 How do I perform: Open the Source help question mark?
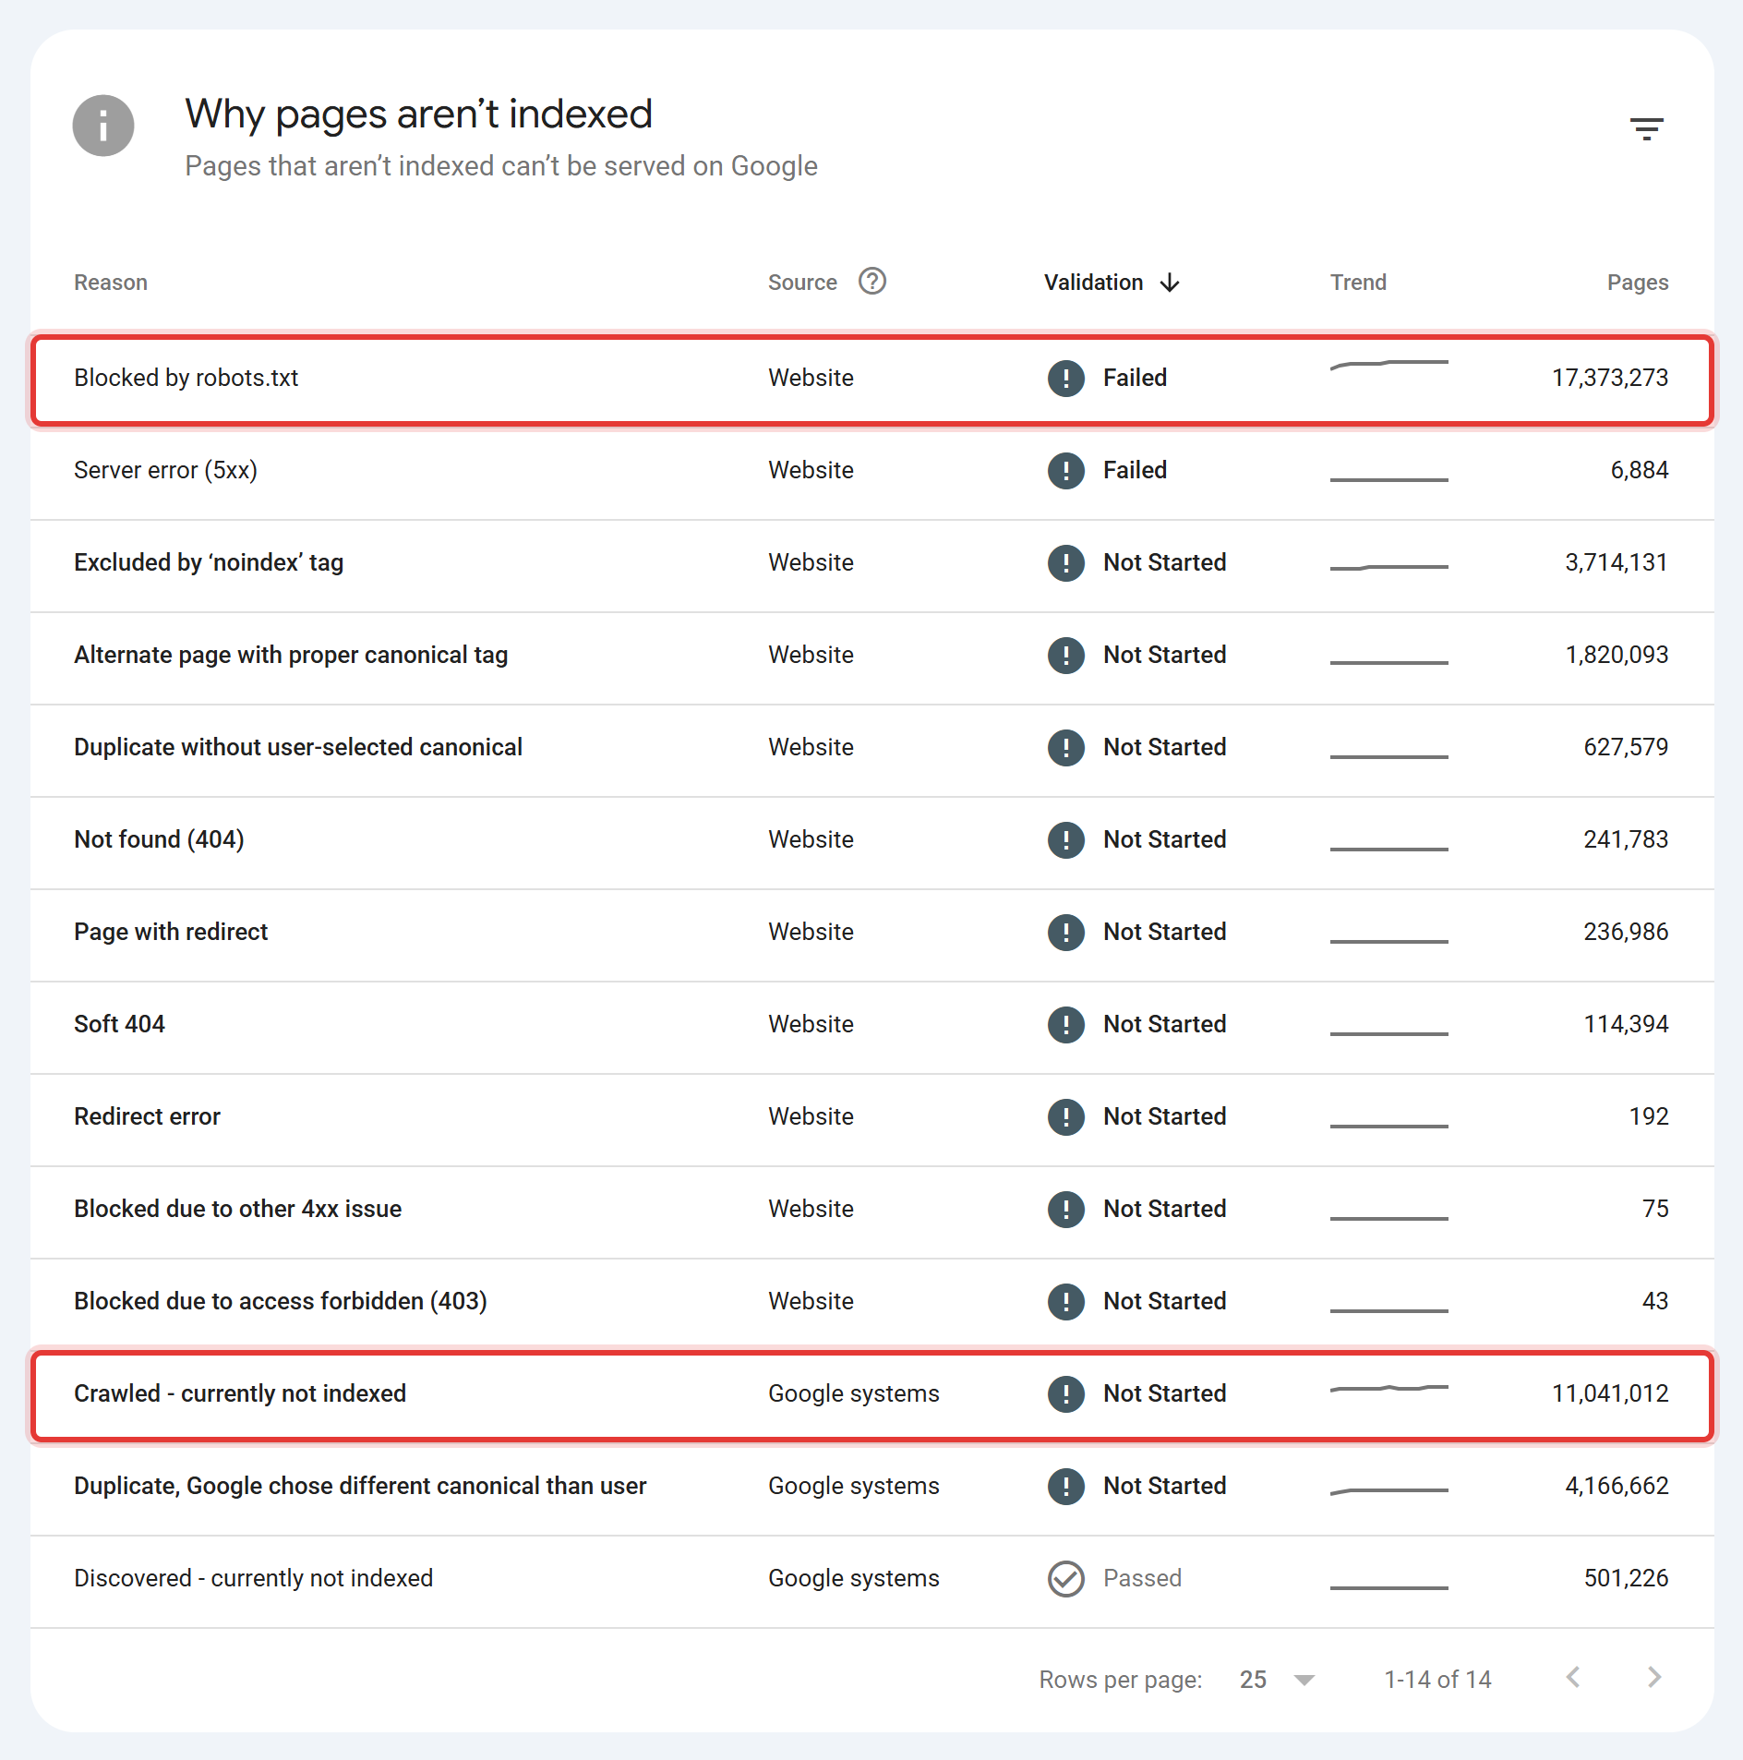(871, 281)
